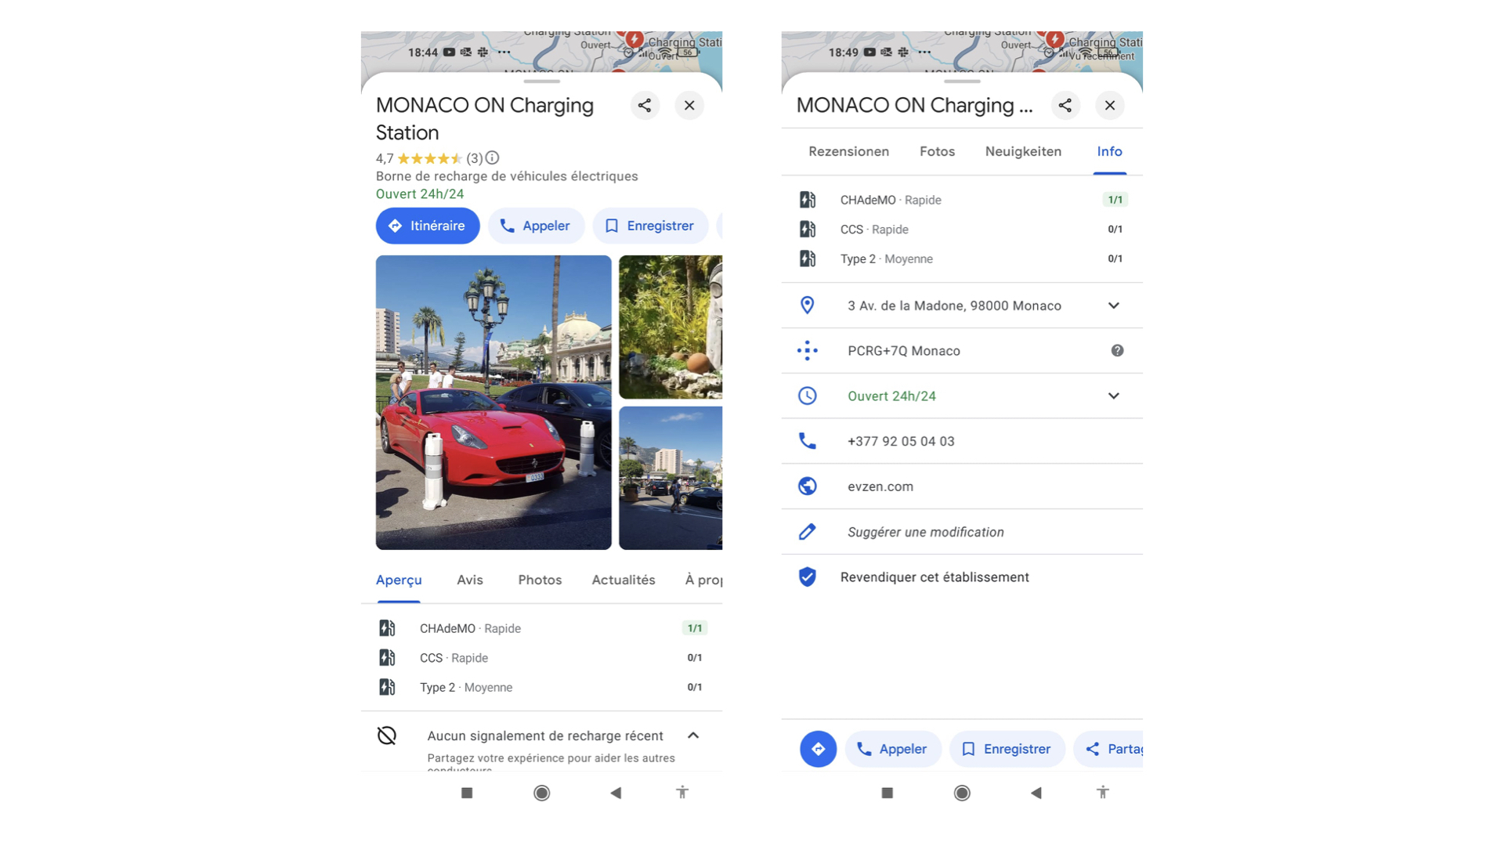Tap Type 2 charger icon in right phone

click(808, 258)
